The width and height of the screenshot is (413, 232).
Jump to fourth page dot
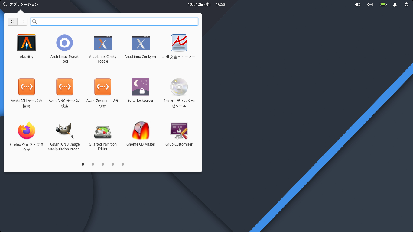click(113, 164)
